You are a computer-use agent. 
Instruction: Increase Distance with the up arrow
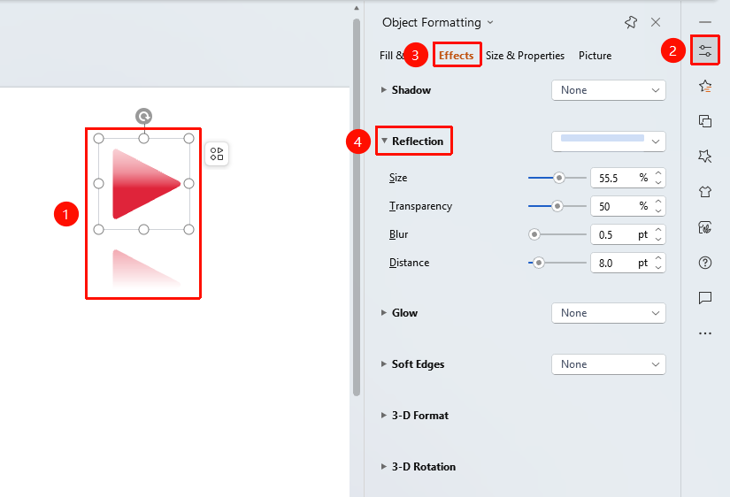658,258
